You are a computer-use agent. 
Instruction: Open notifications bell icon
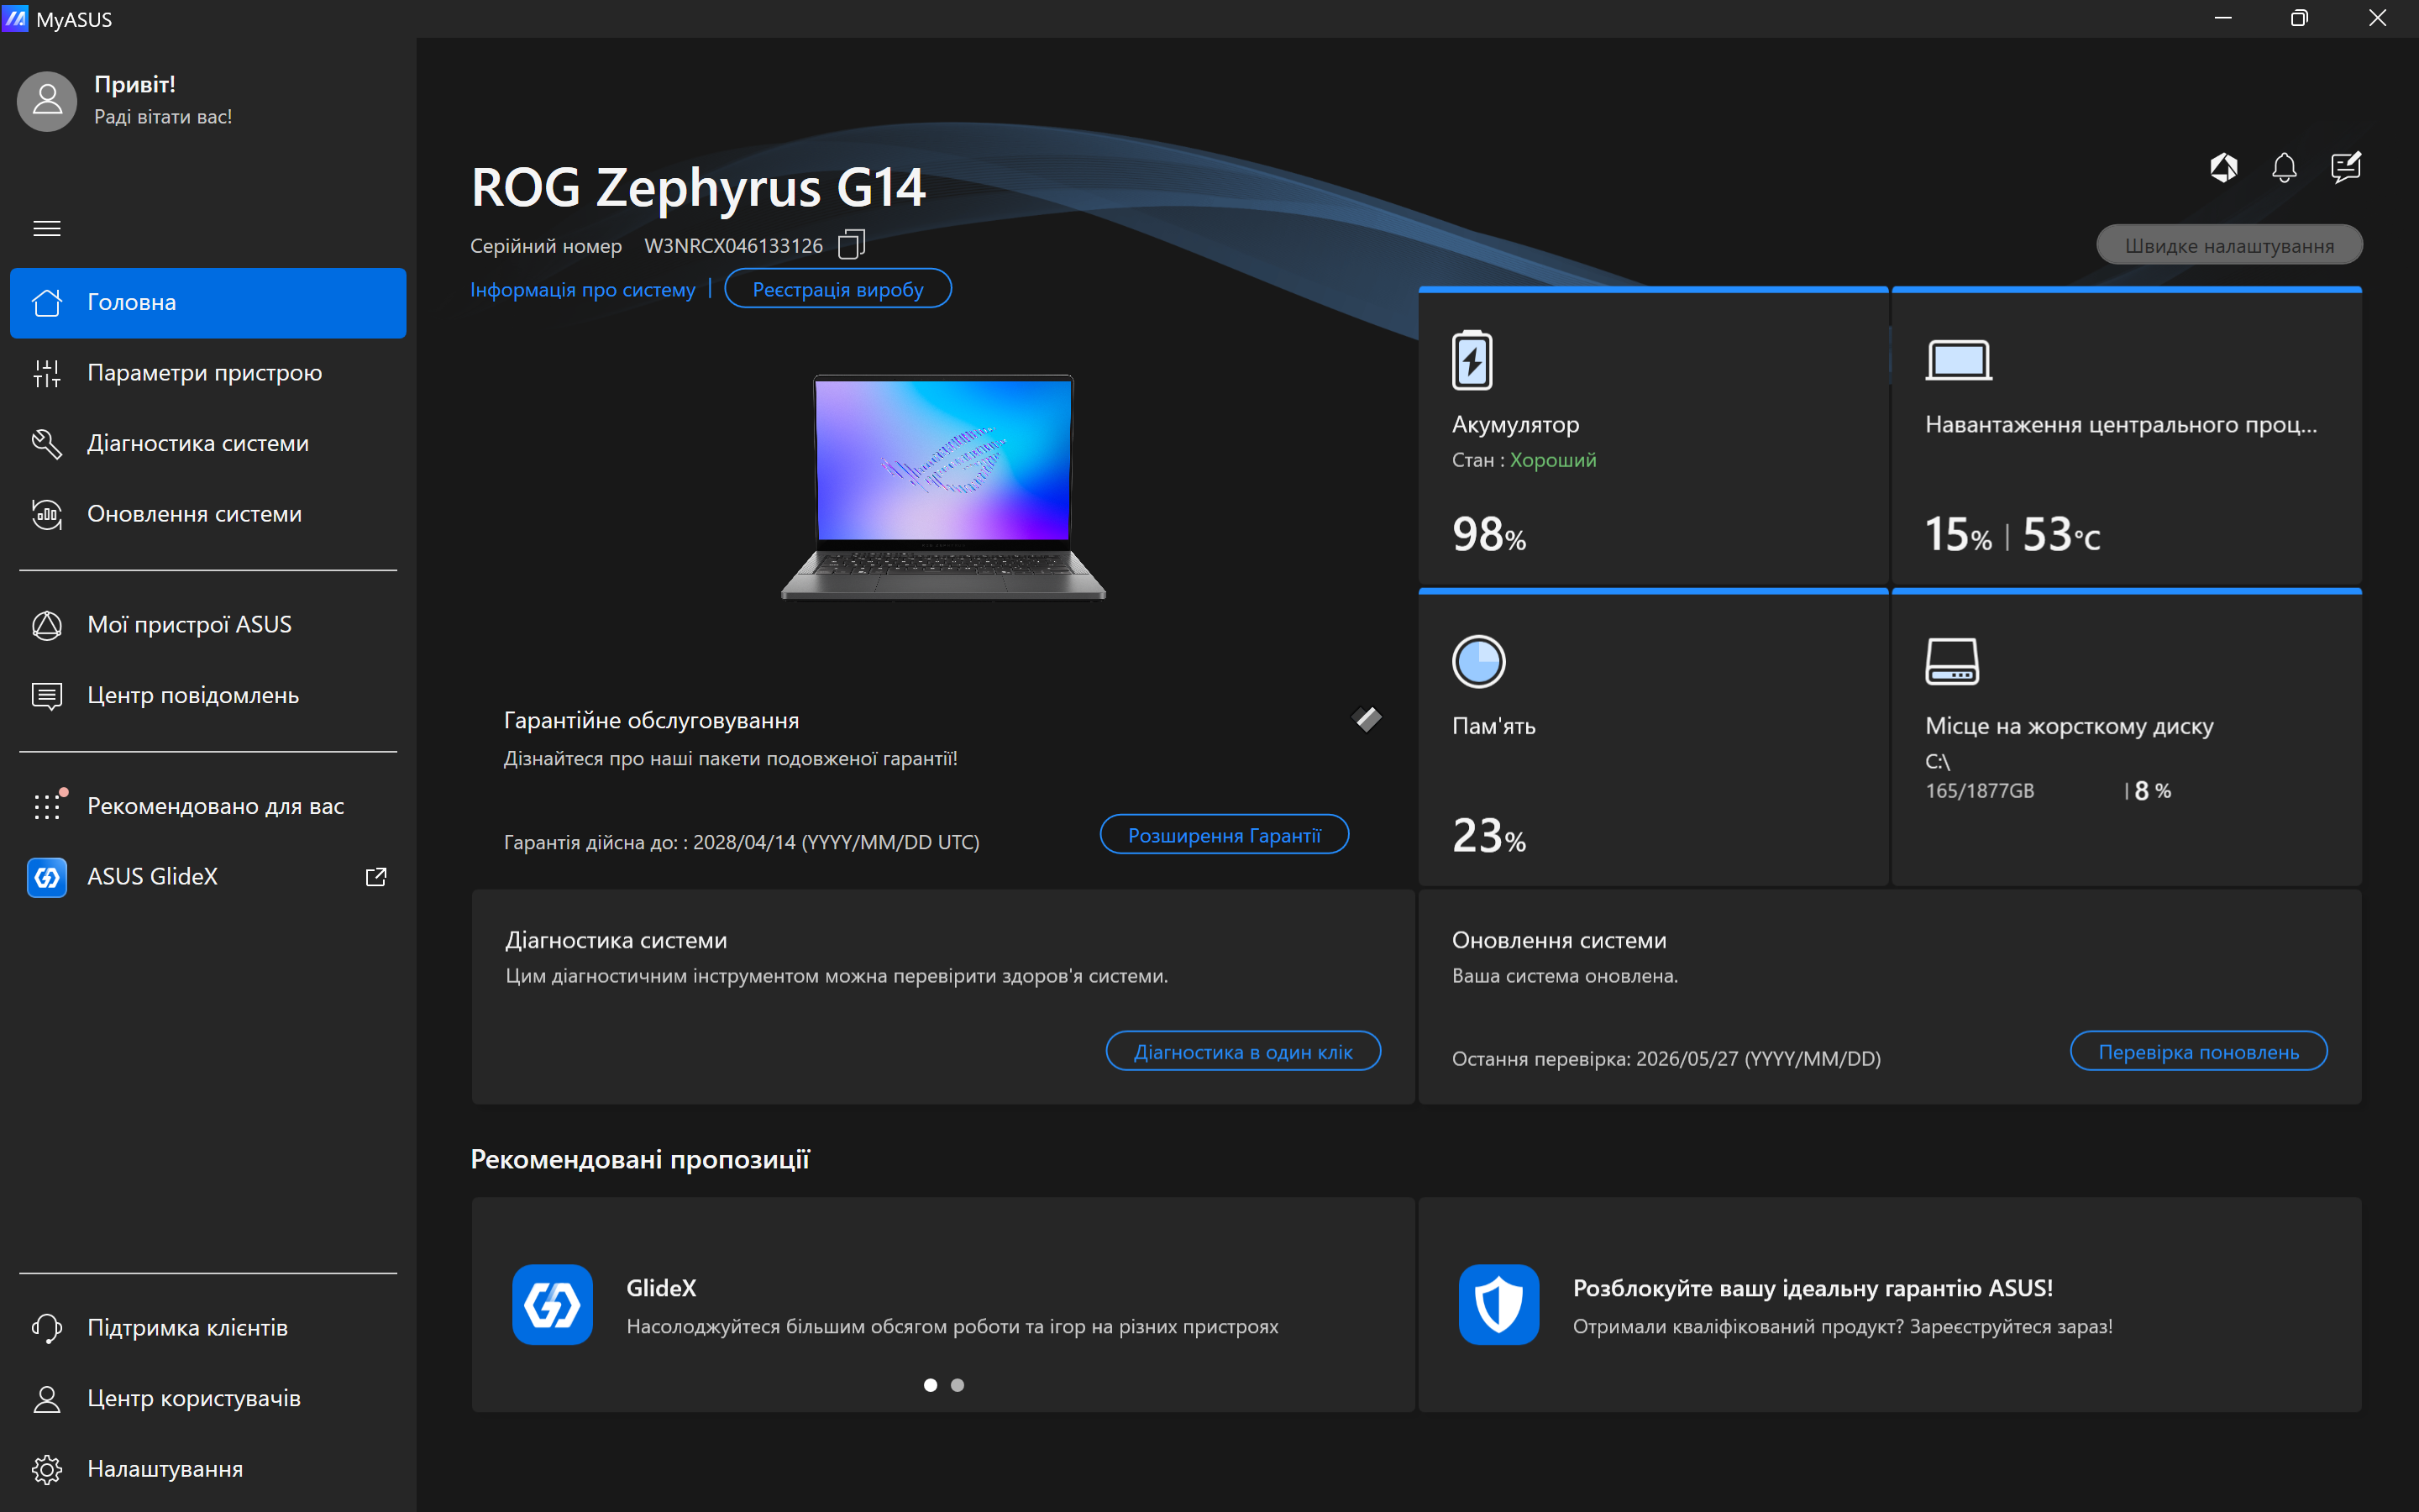(2284, 167)
